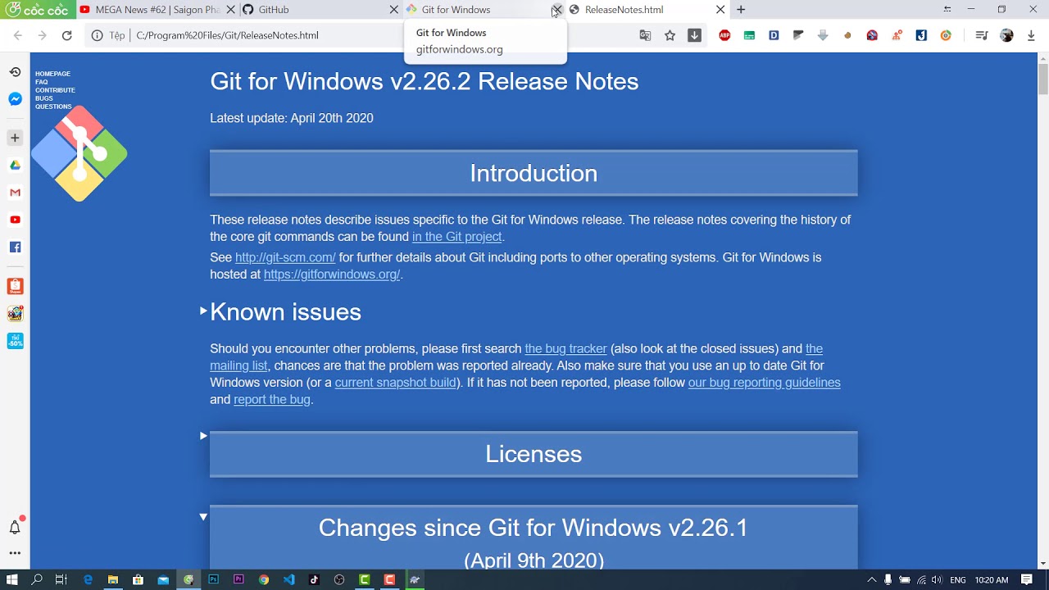Open the Action Center notifications
The image size is (1049, 590).
click(1027, 579)
